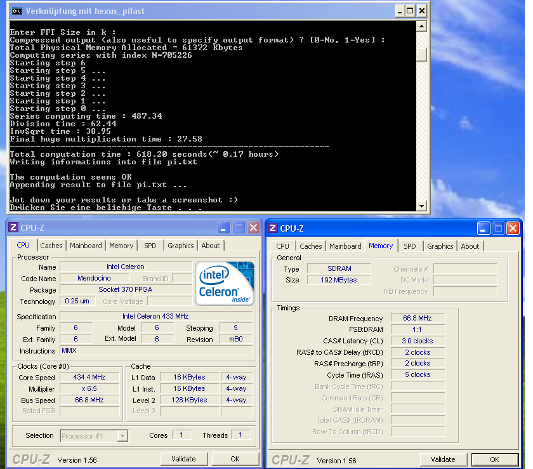The height and width of the screenshot is (469, 533).
Task: Click the DRAM Frequency value 66.8 MHz
Action: pyautogui.click(x=418, y=318)
